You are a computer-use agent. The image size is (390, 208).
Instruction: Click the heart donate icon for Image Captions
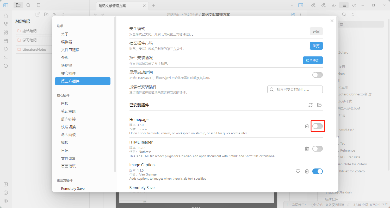click(298, 171)
